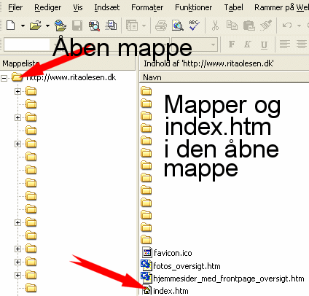This screenshot has width=309, height=296.
Task: Open the Vis menu
Action: pyautogui.click(x=78, y=7)
